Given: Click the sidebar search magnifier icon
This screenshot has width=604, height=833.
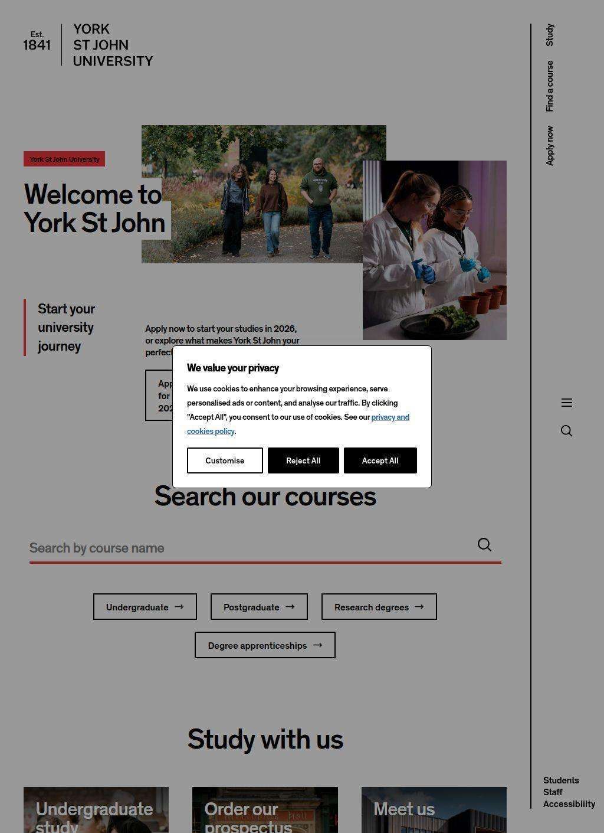Looking at the screenshot, I should 567,431.
